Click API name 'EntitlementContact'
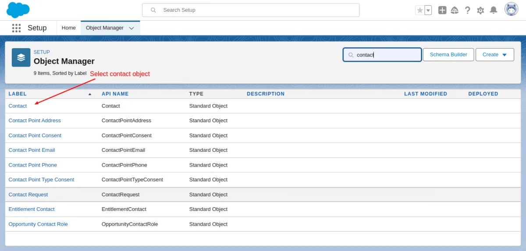The height and width of the screenshot is (251, 526). pyautogui.click(x=124, y=209)
